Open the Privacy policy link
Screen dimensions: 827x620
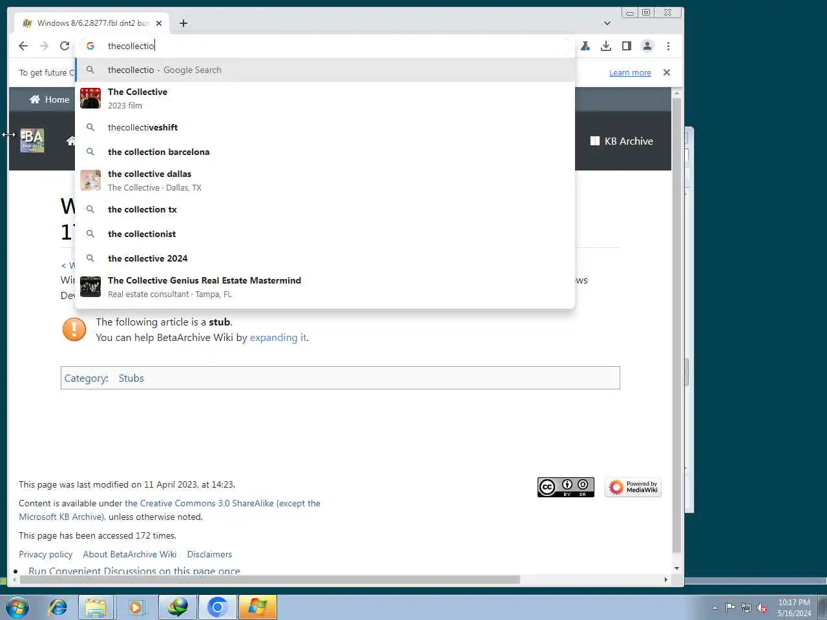pos(45,554)
